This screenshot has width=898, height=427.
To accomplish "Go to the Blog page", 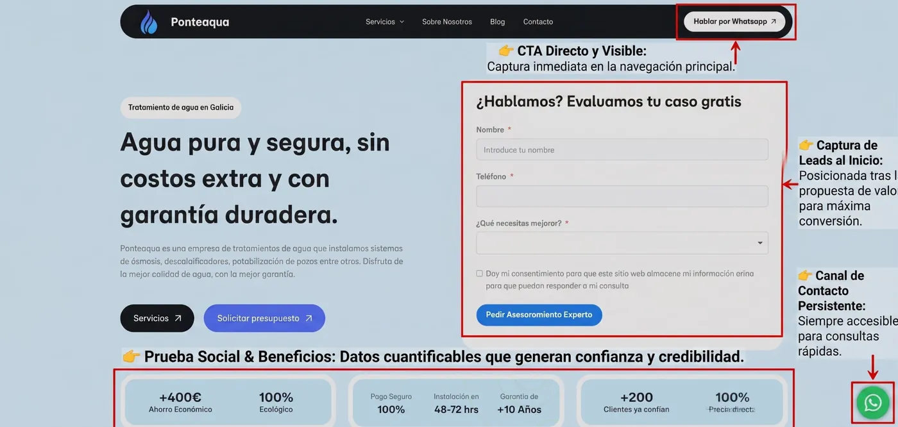I will 498,22.
